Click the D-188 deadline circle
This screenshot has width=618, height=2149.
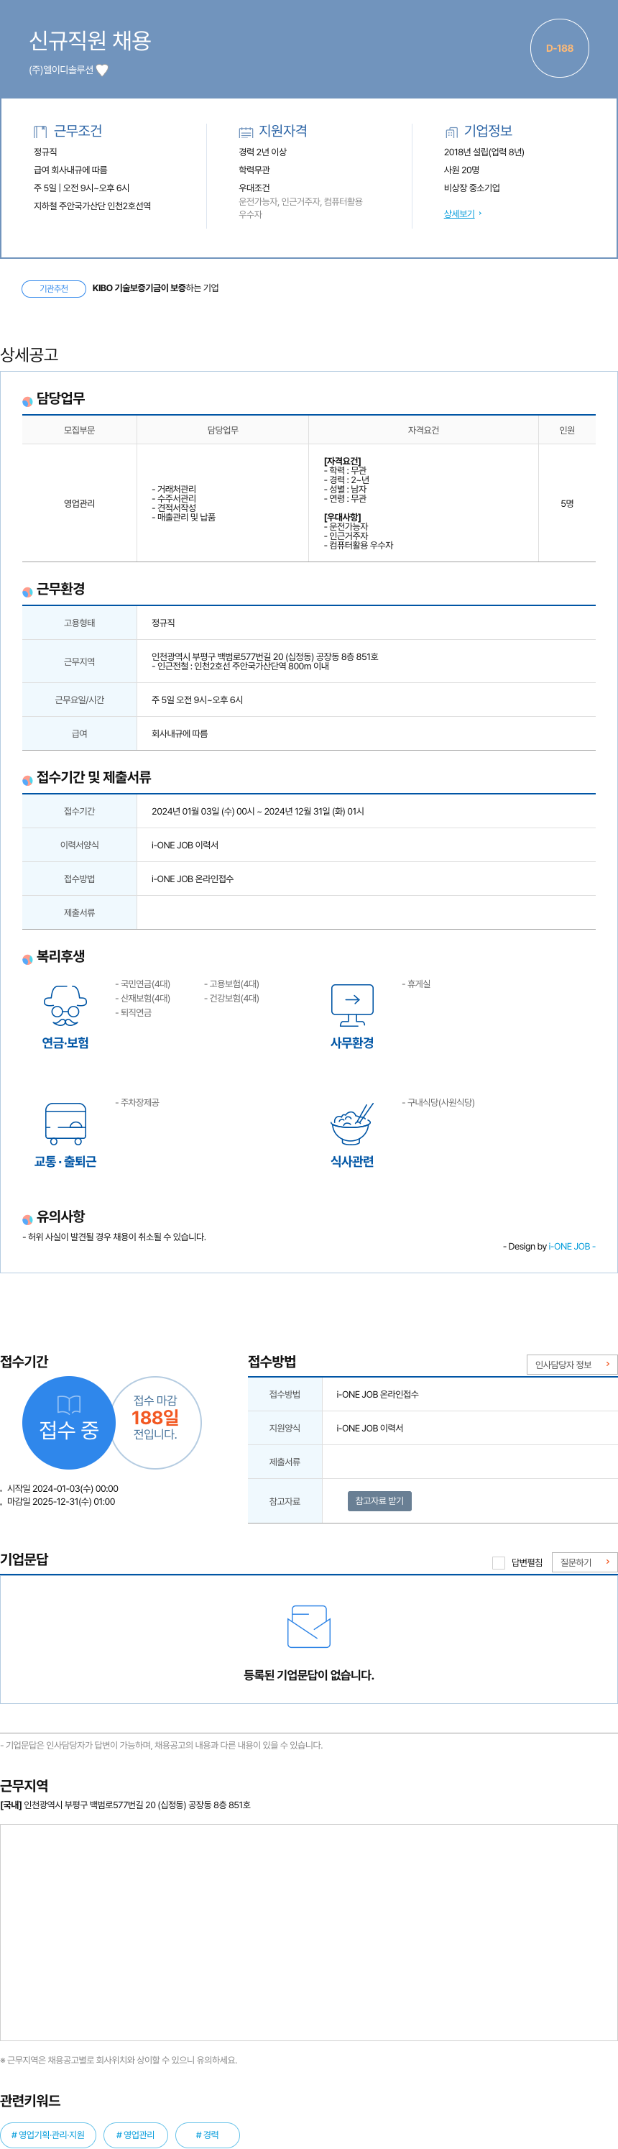[559, 48]
